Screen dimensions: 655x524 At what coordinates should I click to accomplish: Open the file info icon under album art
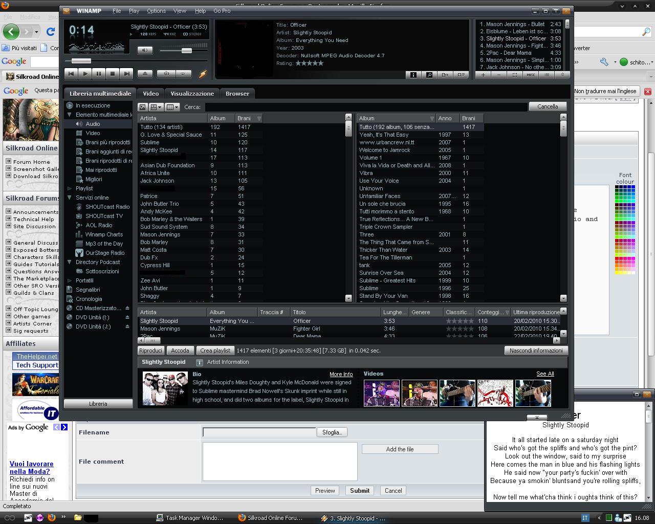point(413,75)
